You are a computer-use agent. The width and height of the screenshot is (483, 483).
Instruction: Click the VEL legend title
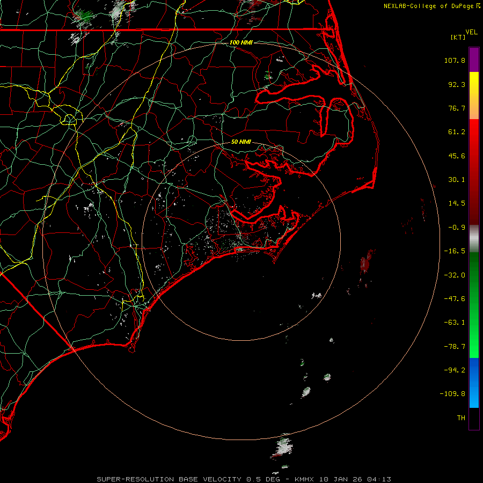tap(471, 32)
